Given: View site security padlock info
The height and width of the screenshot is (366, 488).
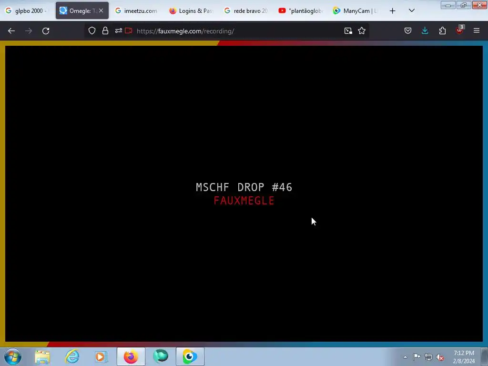Looking at the screenshot, I should point(105,30).
